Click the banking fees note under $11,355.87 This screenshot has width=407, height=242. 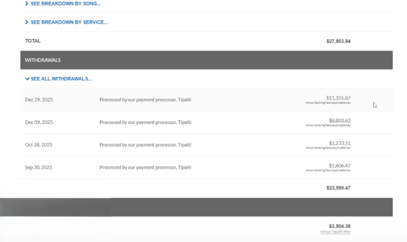click(x=328, y=103)
